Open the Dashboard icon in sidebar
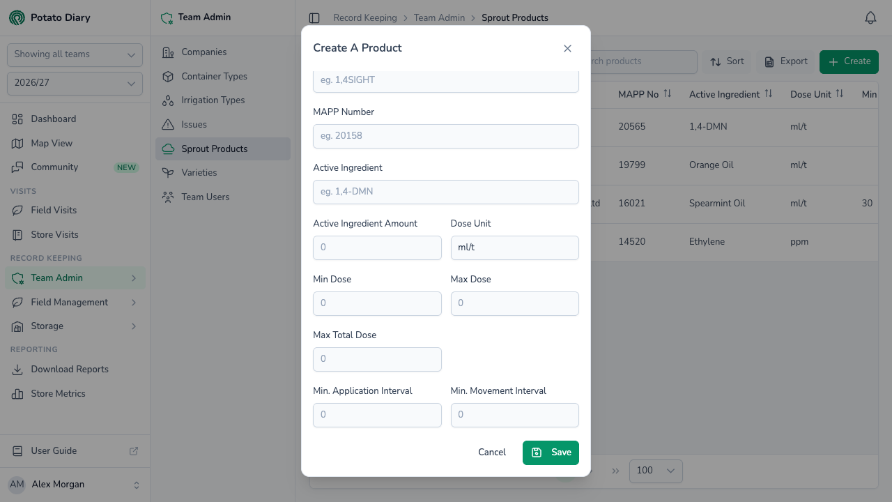 click(x=17, y=119)
